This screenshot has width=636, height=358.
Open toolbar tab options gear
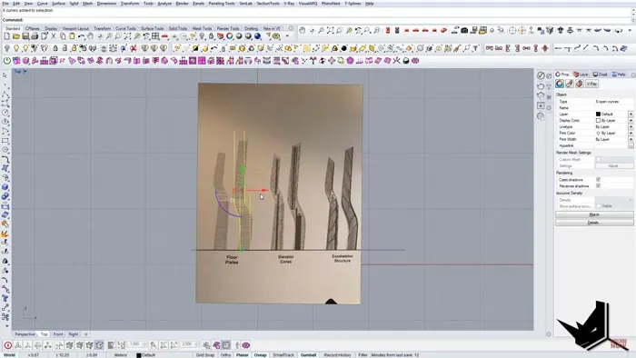pos(291,28)
